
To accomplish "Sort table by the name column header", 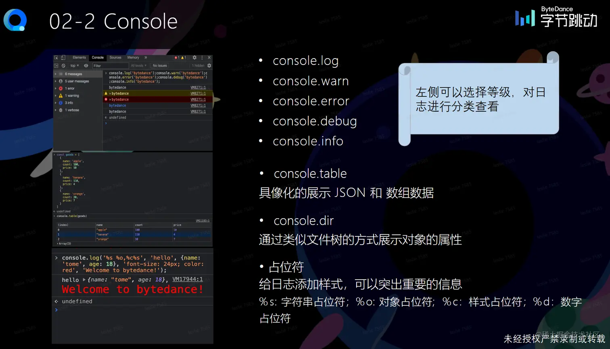I will coord(115,225).
